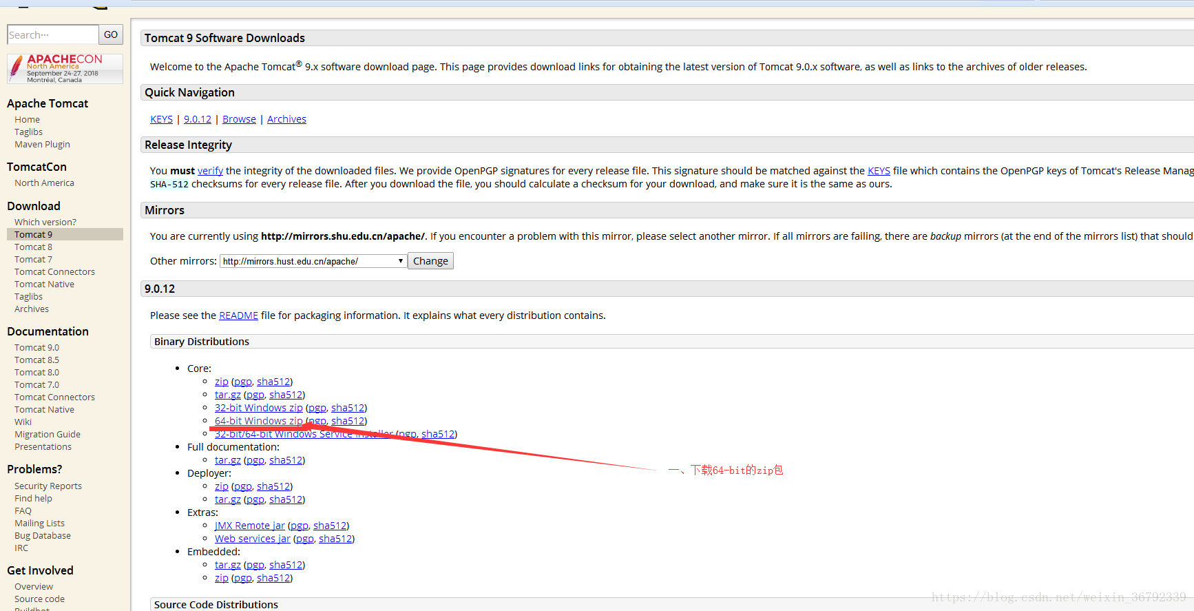Open Wiki sidebar link
The height and width of the screenshot is (611, 1194).
click(23, 422)
